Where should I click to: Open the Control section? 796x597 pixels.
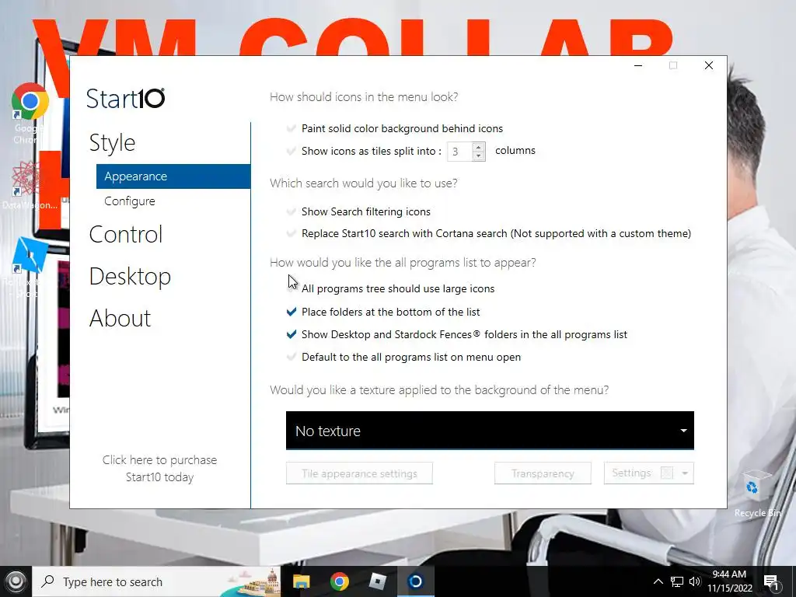point(126,235)
